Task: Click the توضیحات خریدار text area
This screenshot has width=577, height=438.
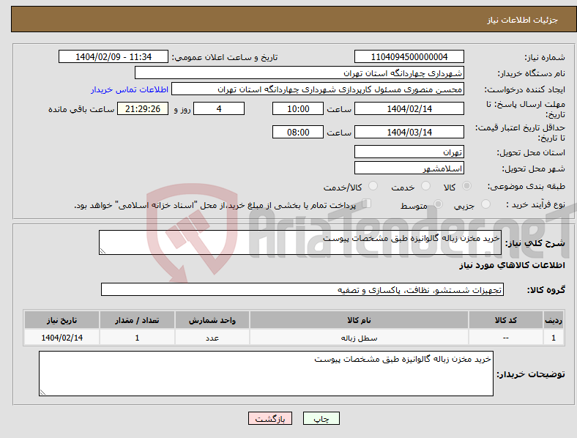Action: (266, 374)
